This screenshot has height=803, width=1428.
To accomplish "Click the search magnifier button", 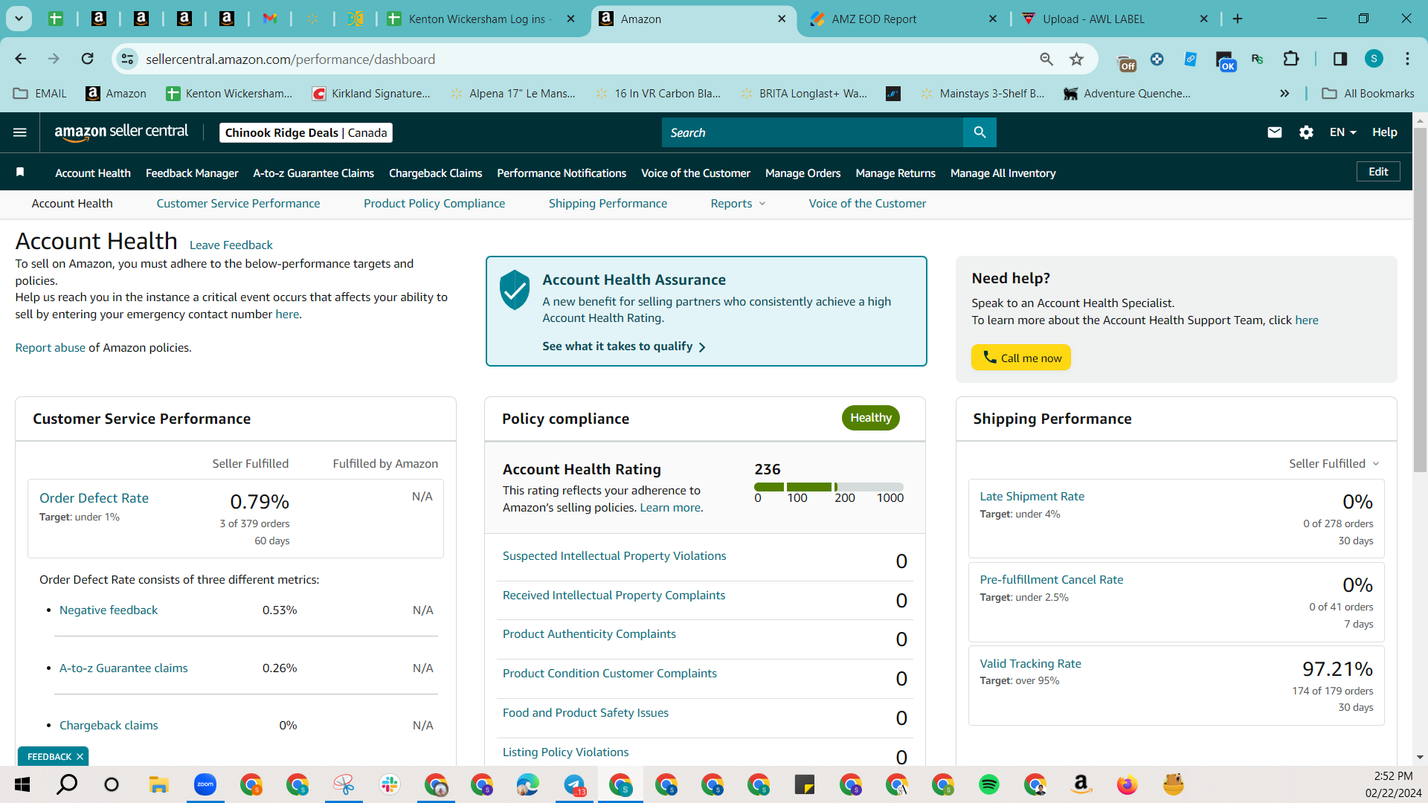I will click(980, 132).
